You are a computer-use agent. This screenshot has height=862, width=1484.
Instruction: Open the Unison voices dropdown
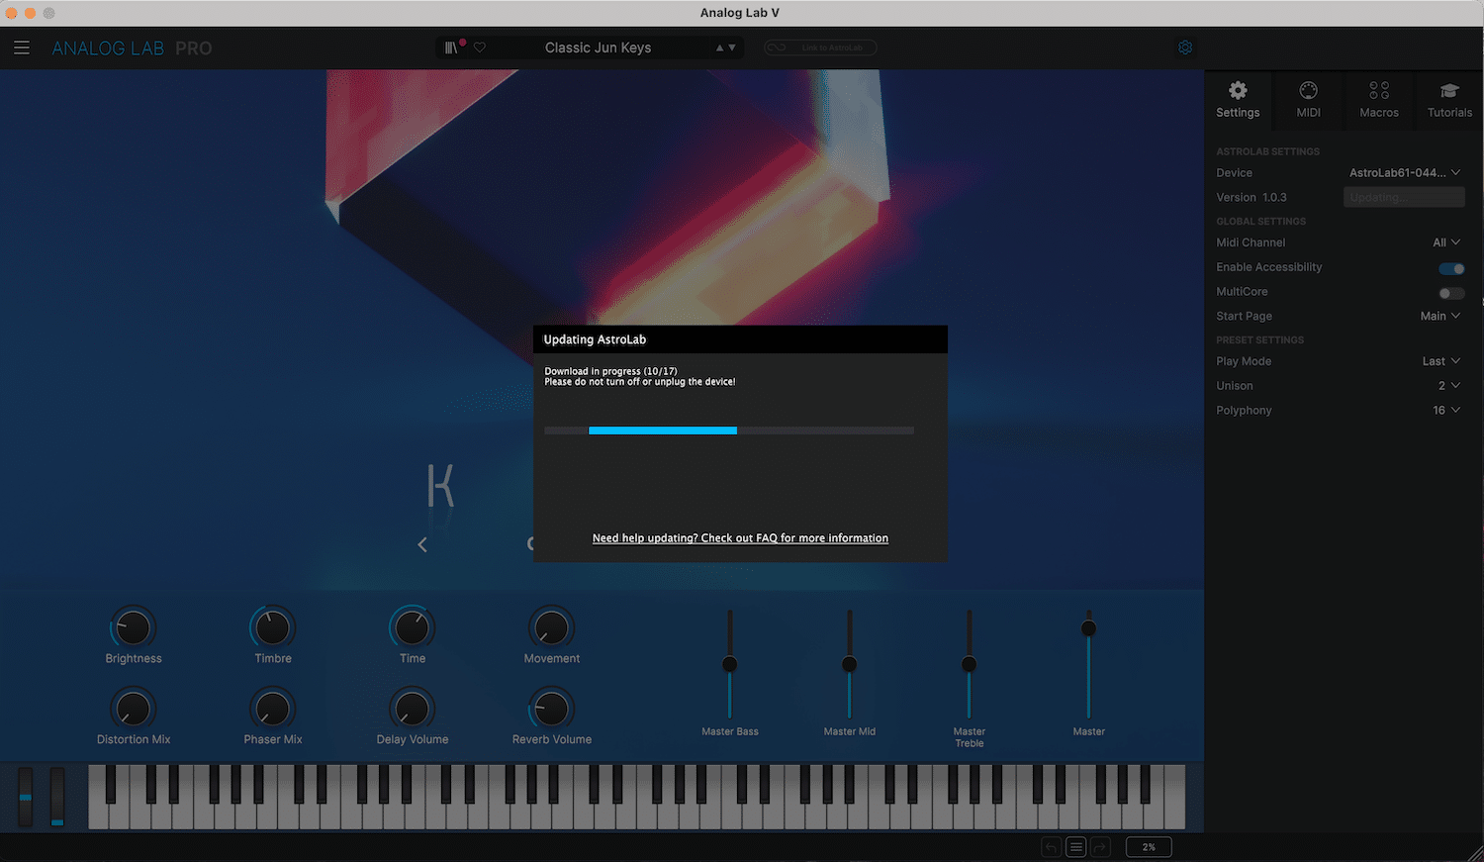pyautogui.click(x=1449, y=386)
